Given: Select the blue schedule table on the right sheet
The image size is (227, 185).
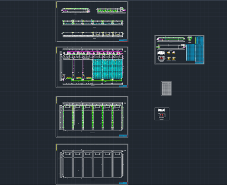Looking at the screenshot, I should (195, 49).
